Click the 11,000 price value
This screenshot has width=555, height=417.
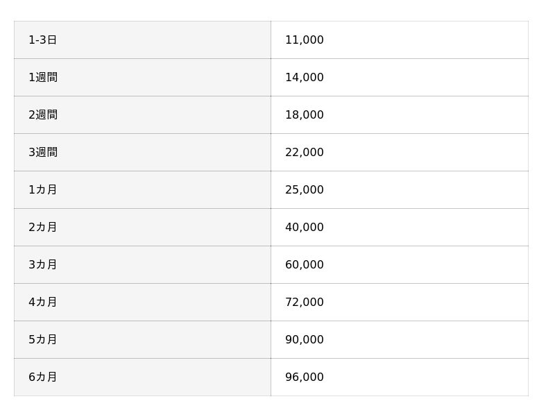click(x=305, y=40)
